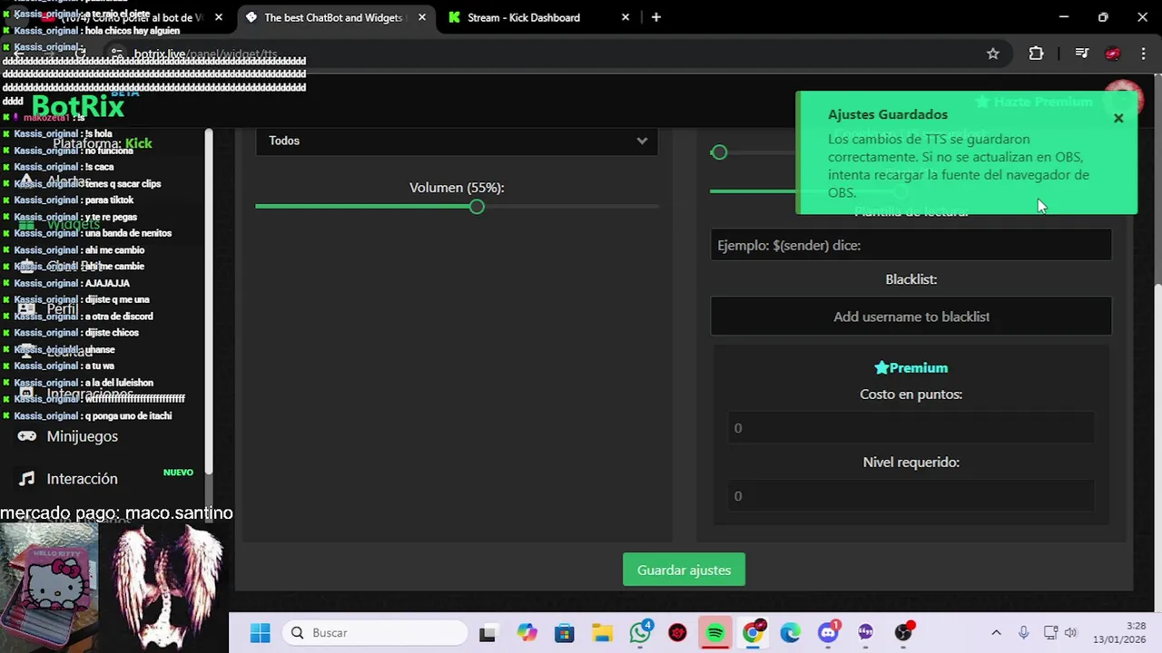Viewport: 1162px width, 653px height.
Task: Open the media controls icon in Chrome toolbar
Action: pyautogui.click(x=1081, y=54)
